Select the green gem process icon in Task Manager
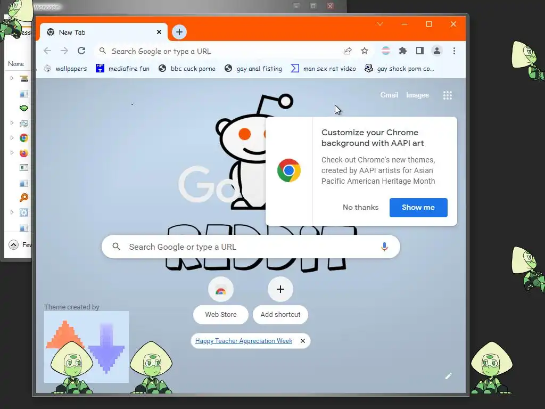The image size is (545, 409). pyautogui.click(x=23, y=109)
